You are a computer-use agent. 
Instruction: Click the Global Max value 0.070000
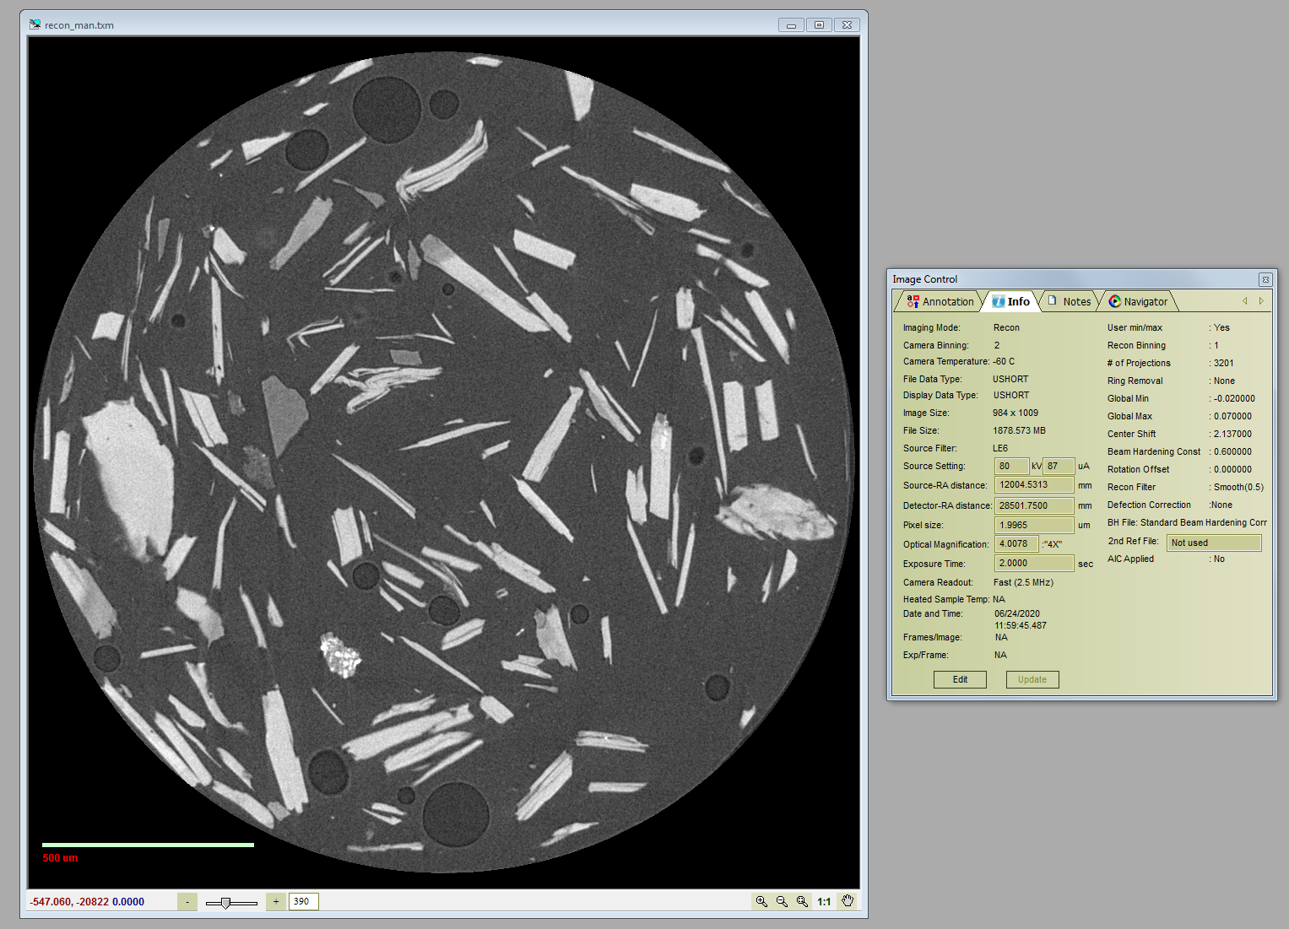(1233, 416)
